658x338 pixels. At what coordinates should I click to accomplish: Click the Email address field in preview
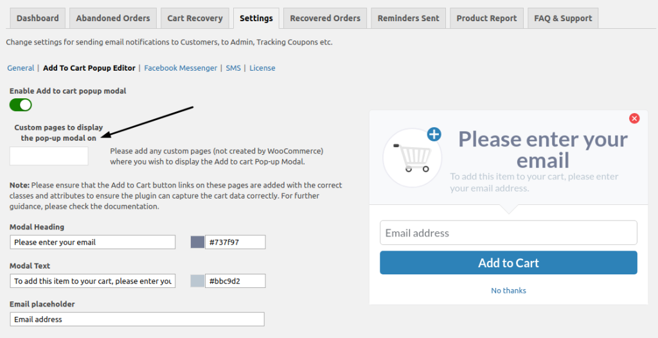pos(509,233)
